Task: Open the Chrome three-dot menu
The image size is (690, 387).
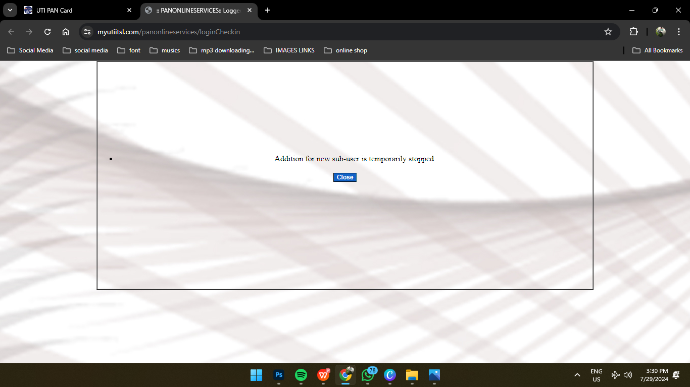Action: pyautogui.click(x=679, y=32)
